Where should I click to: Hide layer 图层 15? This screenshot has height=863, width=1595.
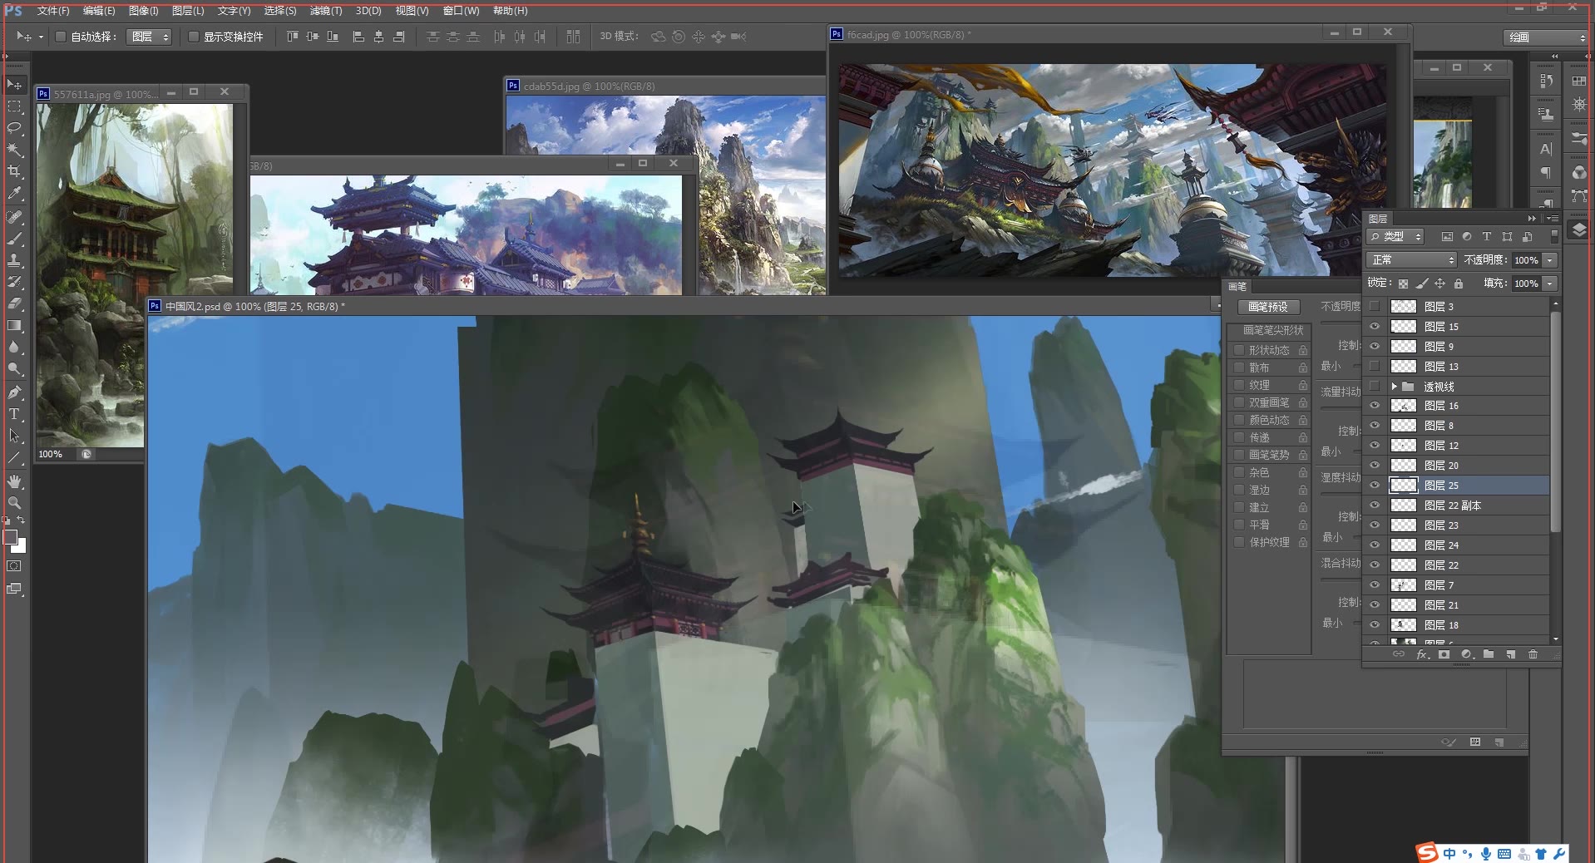click(x=1375, y=326)
